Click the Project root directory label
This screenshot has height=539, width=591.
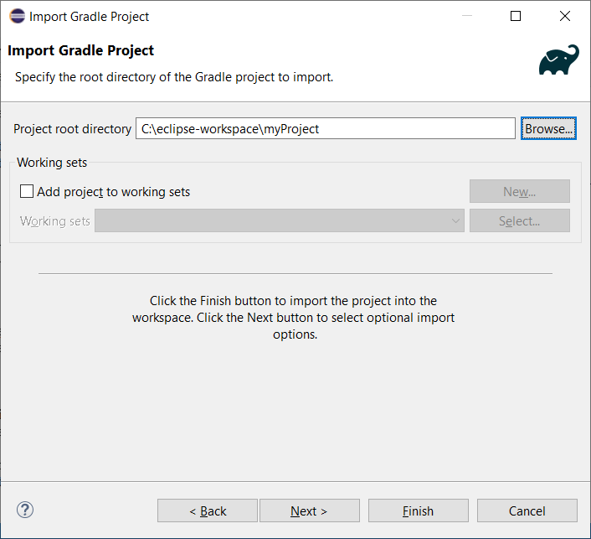(73, 129)
